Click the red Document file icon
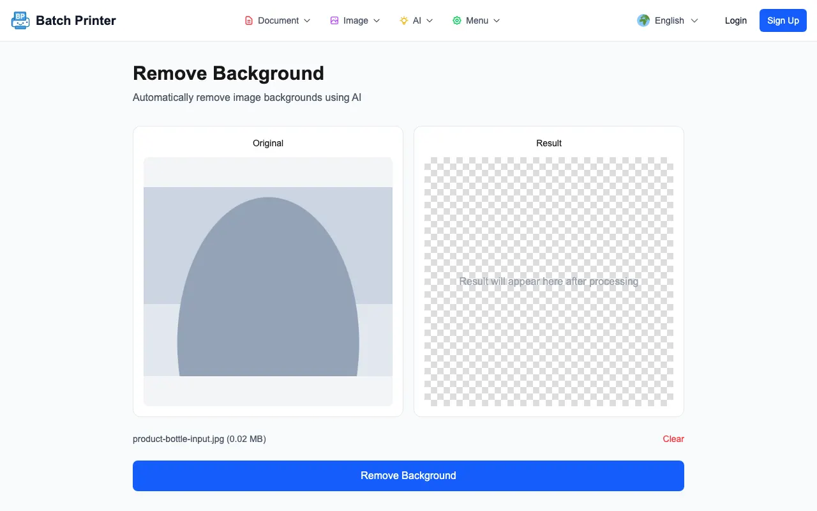Viewport: 817px width, 511px height. point(249,20)
